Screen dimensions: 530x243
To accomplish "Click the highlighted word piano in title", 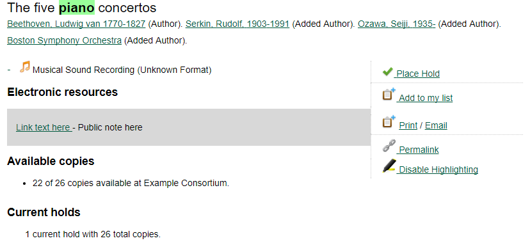I will pyautogui.click(x=77, y=8).
